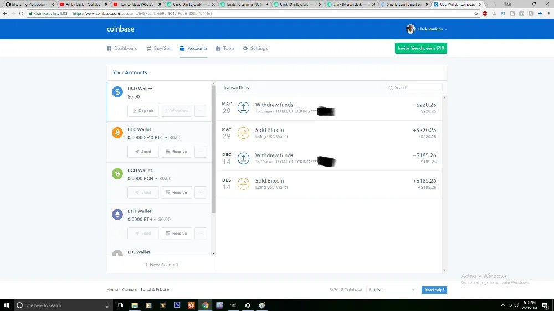Select the LTC Wallet icon
Screen dimensions: 554x311
point(117,253)
